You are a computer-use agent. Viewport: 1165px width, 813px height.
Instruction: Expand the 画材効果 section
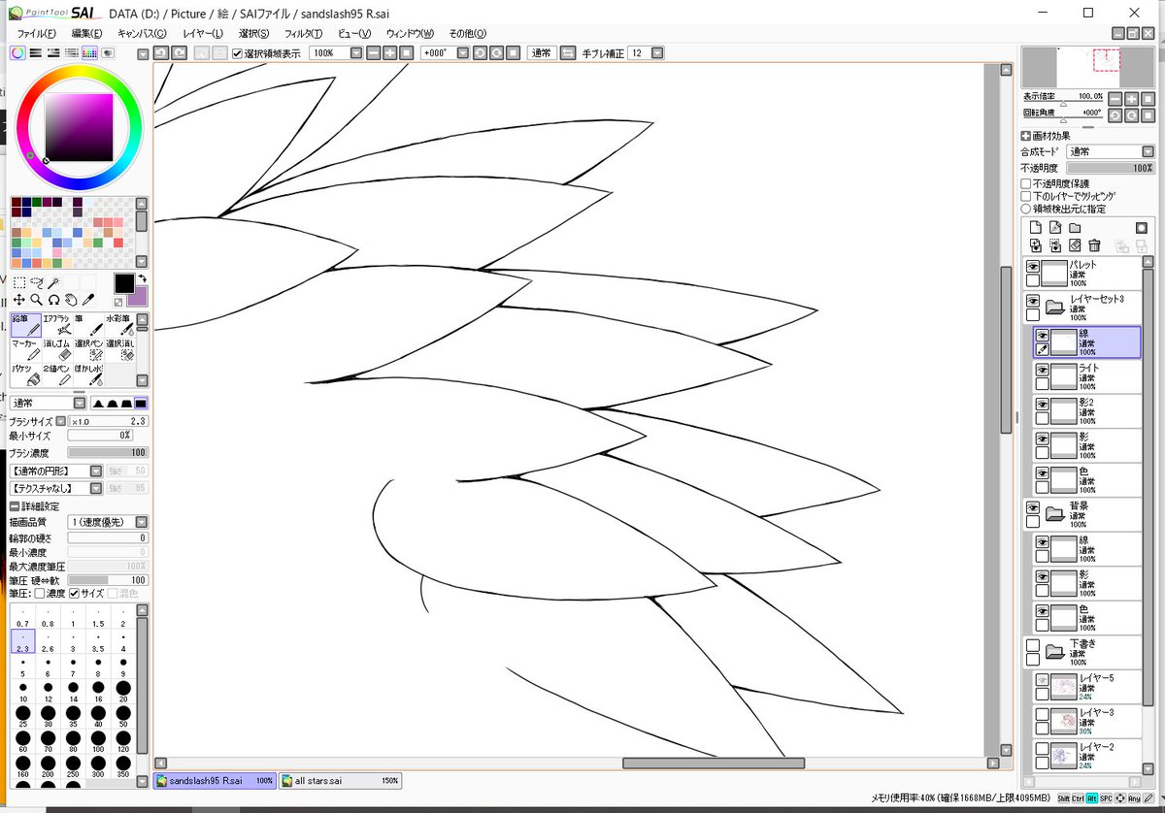[1026, 137]
